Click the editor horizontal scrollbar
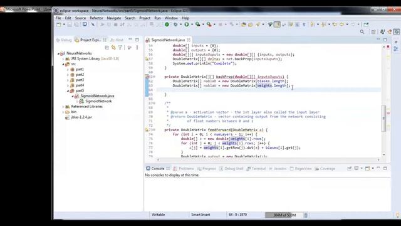 (268, 159)
